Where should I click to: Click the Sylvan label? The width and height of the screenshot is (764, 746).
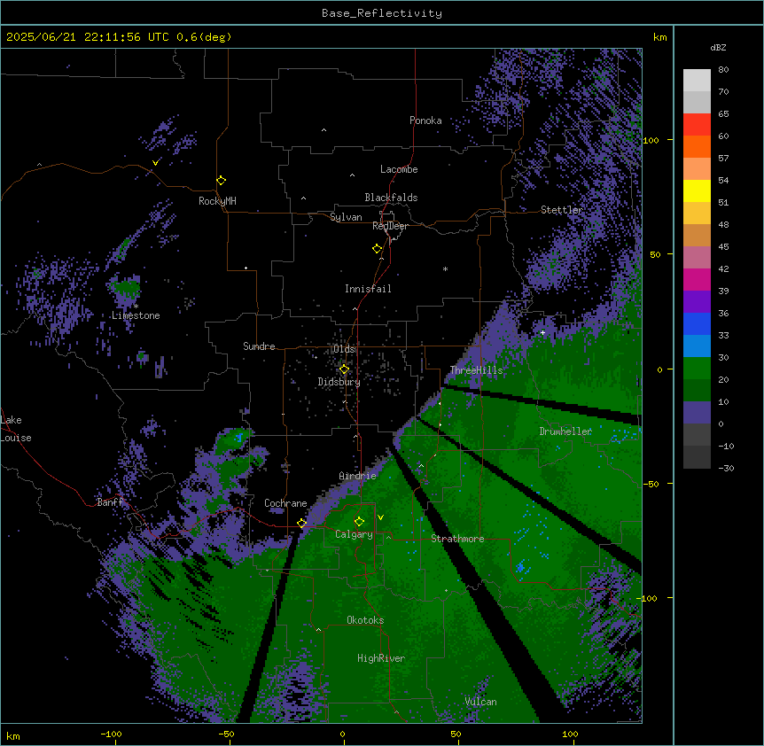coord(346,217)
